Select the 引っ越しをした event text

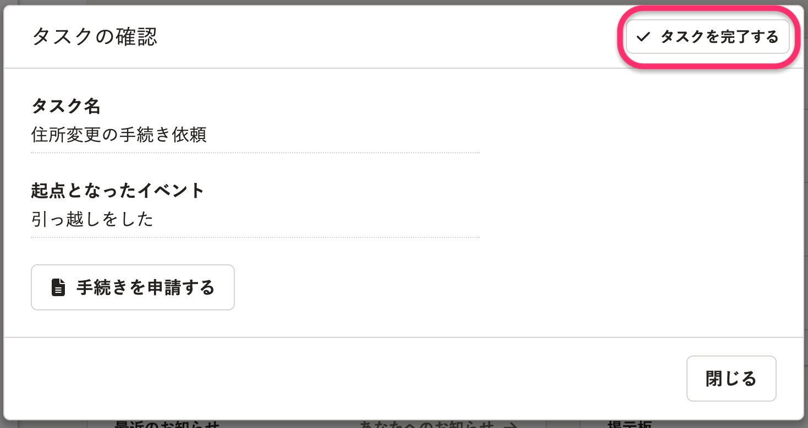(x=92, y=219)
